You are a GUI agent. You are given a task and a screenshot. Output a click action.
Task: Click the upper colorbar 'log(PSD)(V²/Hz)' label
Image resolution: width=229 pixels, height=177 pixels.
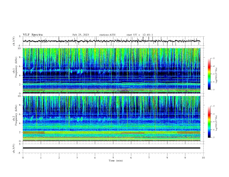click(x=217, y=75)
